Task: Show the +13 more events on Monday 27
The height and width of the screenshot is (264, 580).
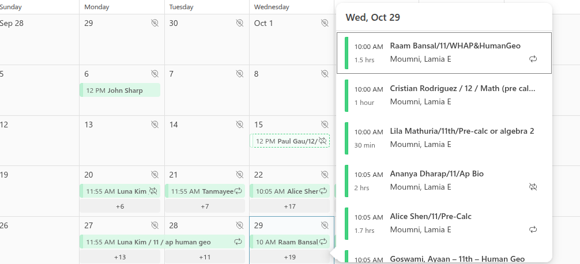Action: (120, 257)
